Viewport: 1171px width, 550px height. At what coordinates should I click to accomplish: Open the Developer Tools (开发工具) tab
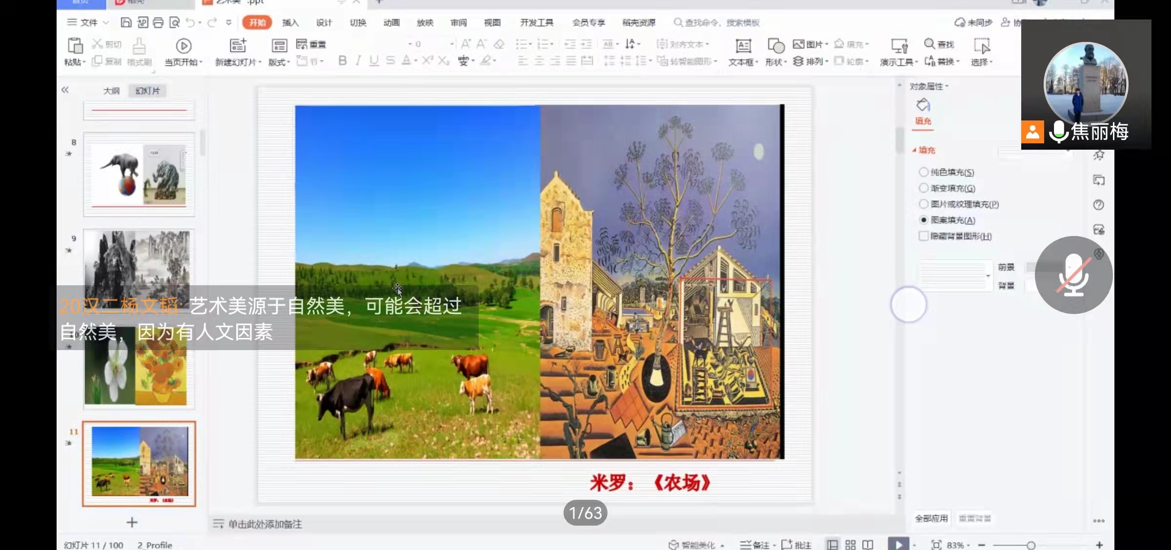tap(537, 22)
